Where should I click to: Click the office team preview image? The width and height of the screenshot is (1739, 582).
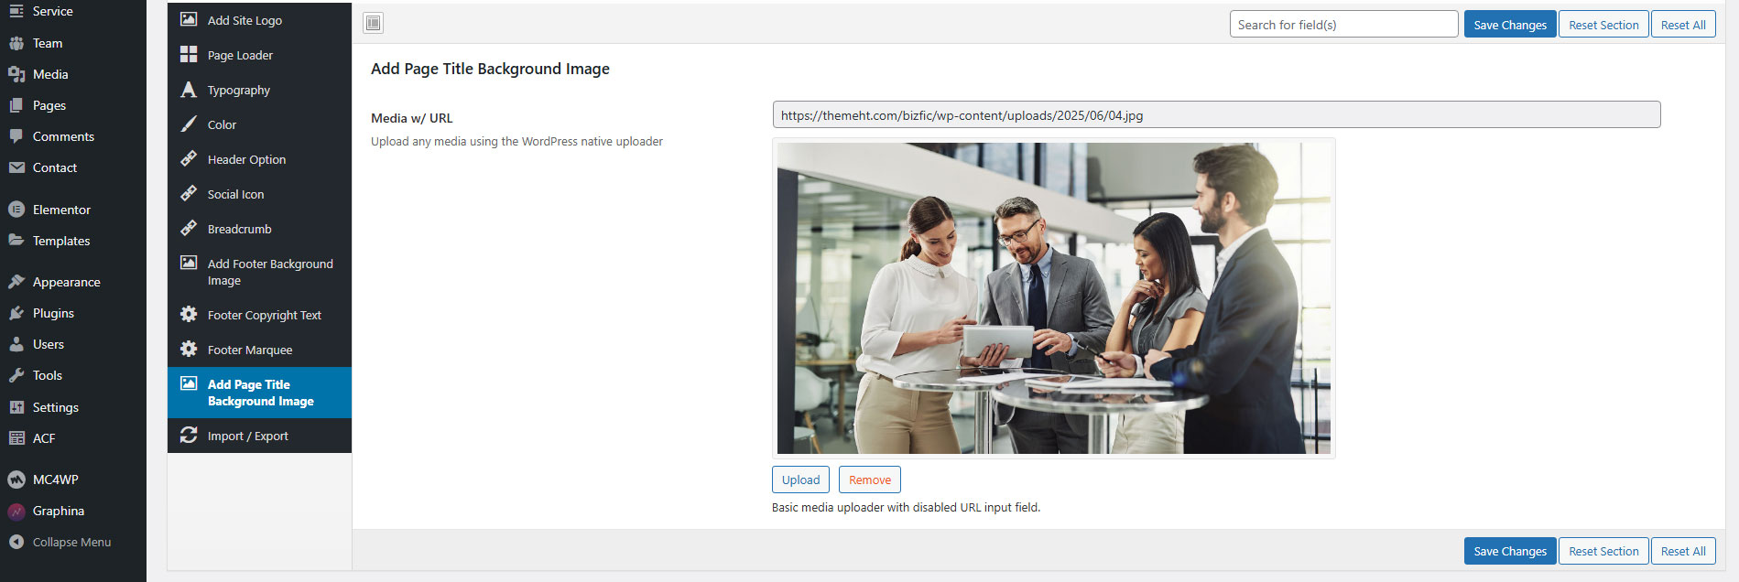[x=1053, y=298]
